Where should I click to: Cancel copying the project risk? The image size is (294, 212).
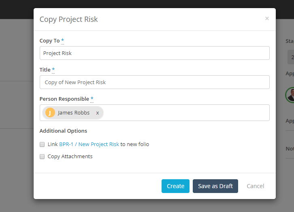point(255,186)
